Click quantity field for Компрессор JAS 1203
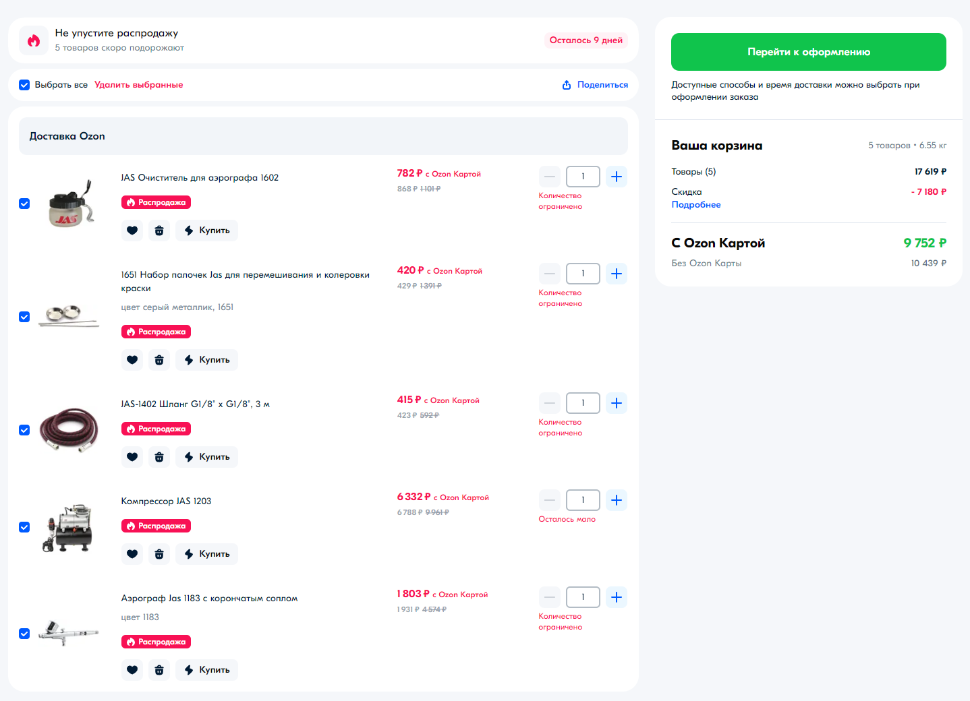The height and width of the screenshot is (701, 970). (583, 500)
